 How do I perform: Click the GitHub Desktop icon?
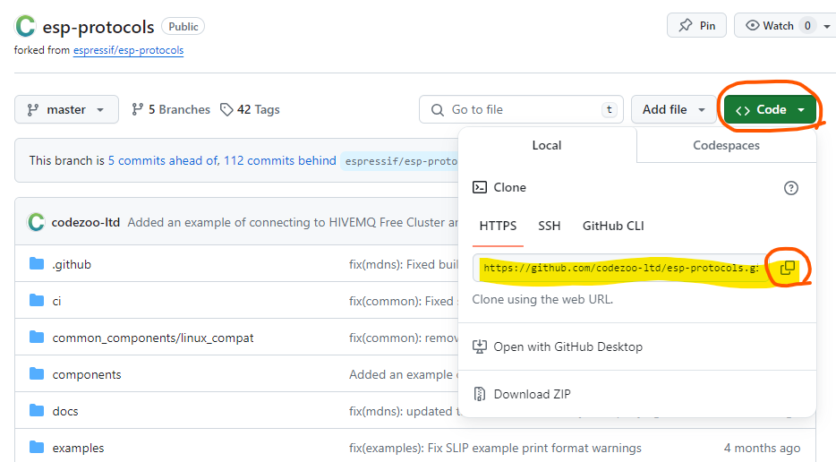tap(480, 346)
